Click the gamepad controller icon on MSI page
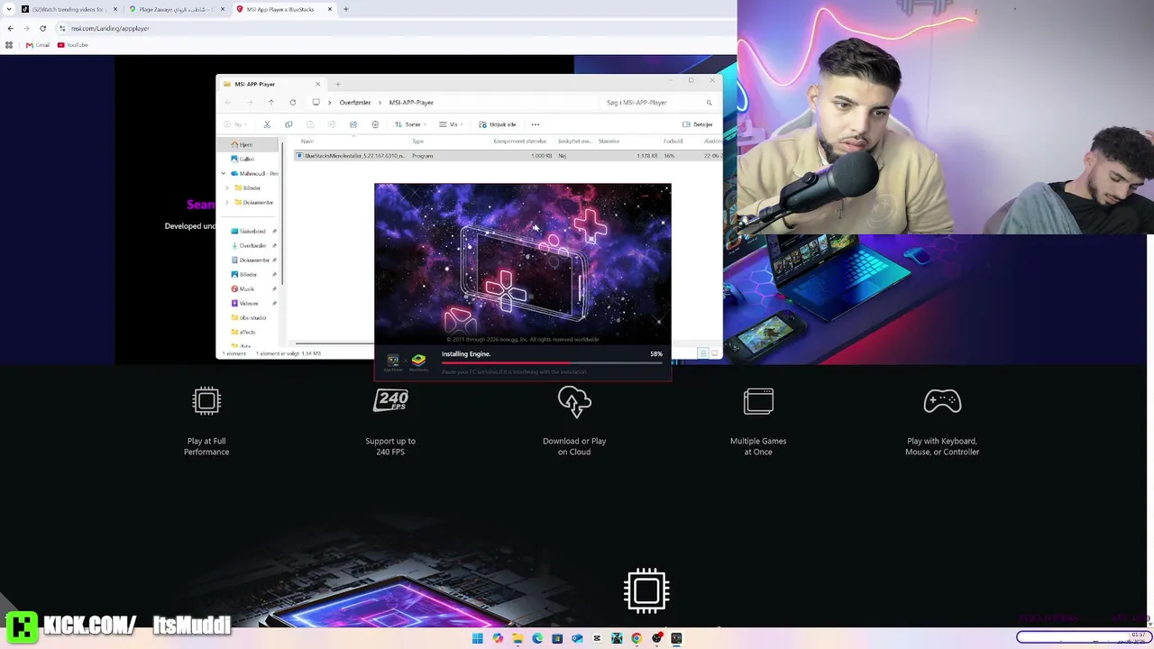 point(942,401)
